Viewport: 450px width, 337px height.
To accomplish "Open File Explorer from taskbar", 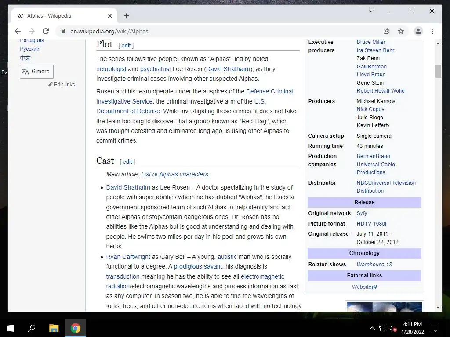I will click(x=54, y=328).
